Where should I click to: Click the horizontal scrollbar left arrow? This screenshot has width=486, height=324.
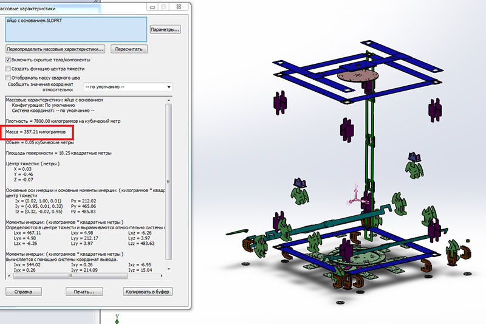(x=9, y=275)
